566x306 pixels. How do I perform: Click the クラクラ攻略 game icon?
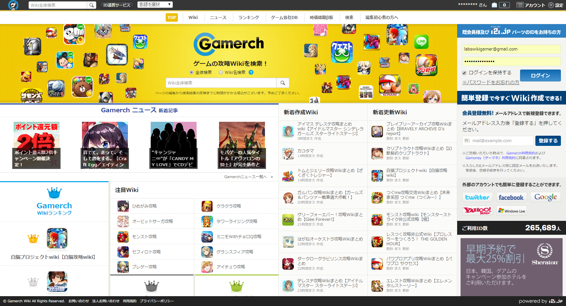(x=207, y=206)
